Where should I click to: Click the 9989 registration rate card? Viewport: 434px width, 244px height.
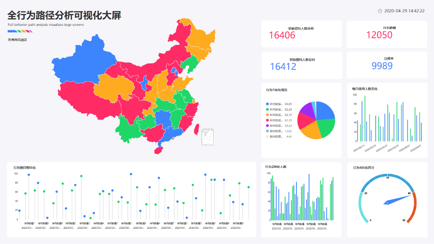(x=387, y=65)
